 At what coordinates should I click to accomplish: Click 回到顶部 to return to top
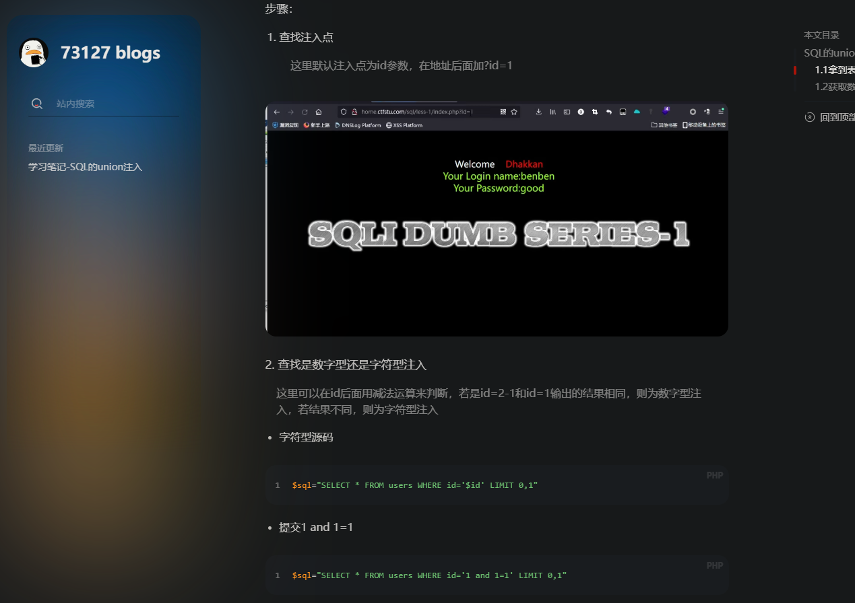pos(833,116)
